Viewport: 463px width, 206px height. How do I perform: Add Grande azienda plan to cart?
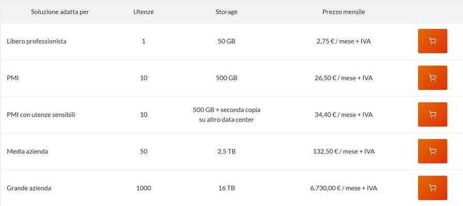pyautogui.click(x=433, y=188)
